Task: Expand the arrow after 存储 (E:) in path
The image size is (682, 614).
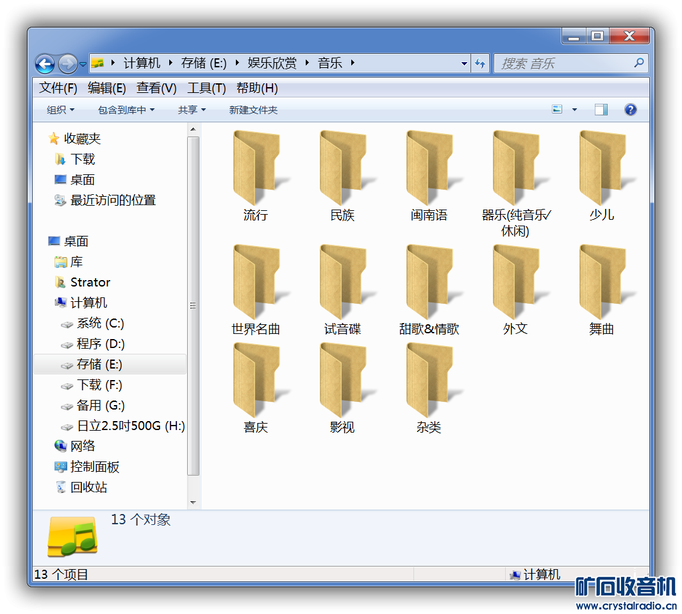Action: click(237, 63)
